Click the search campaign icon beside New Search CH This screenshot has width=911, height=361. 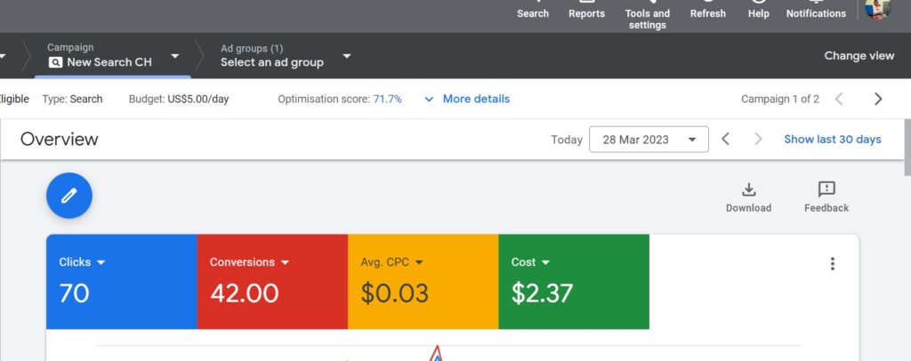point(55,62)
